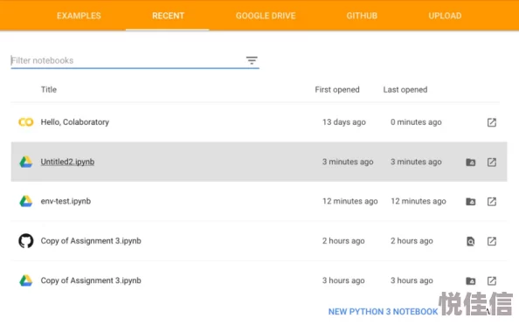The height and width of the screenshot is (325, 519).
Task: Open env-test.ipynb in new tab icon
Action: (492, 201)
